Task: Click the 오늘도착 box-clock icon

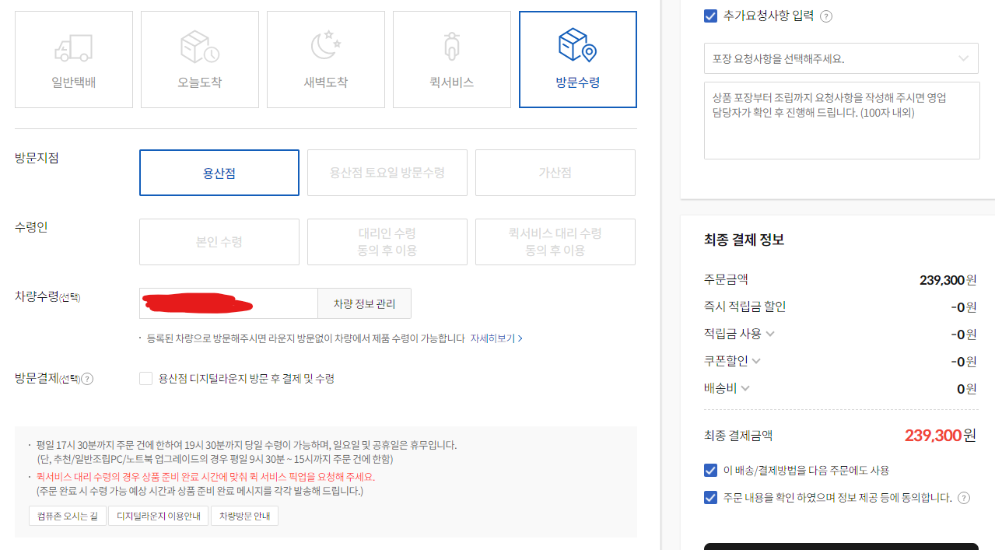Action: tap(200, 47)
